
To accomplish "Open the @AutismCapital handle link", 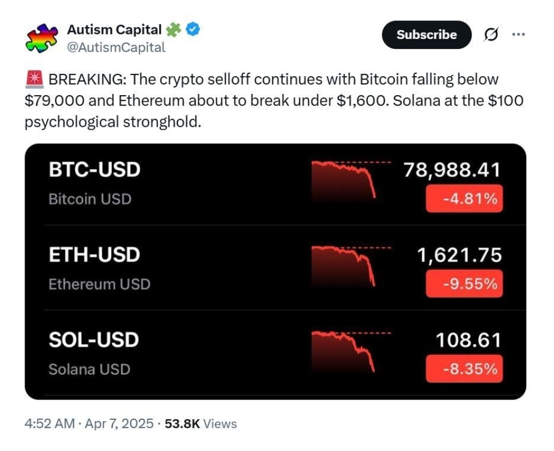I will (116, 47).
